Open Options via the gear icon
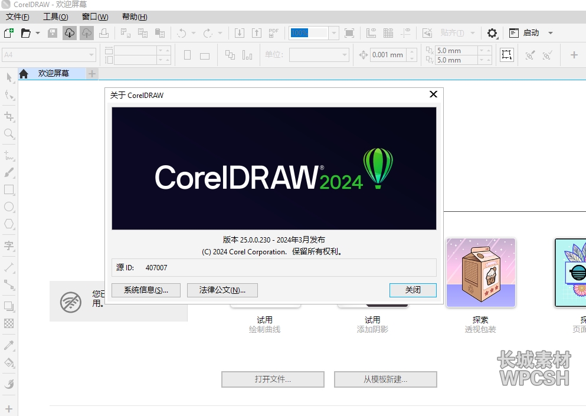586x416 pixels. pyautogui.click(x=492, y=33)
